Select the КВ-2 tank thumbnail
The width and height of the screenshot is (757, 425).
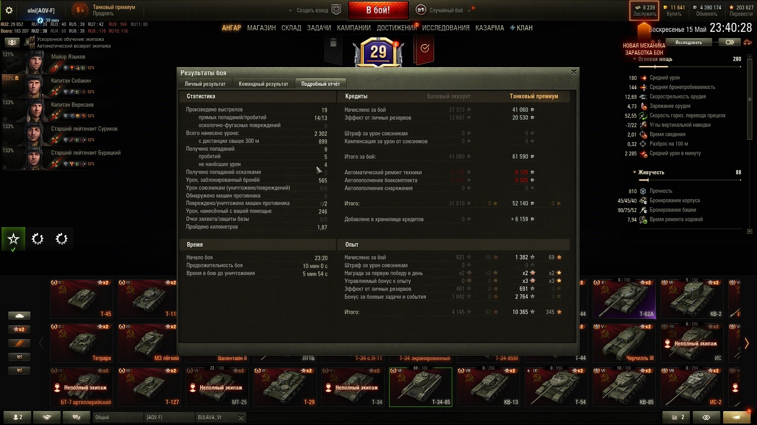coord(692,299)
